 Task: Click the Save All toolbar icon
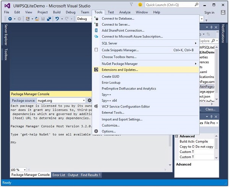(48, 19)
